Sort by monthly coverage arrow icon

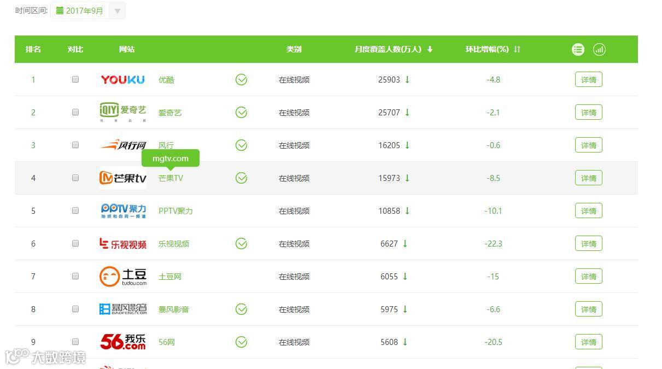pos(430,49)
